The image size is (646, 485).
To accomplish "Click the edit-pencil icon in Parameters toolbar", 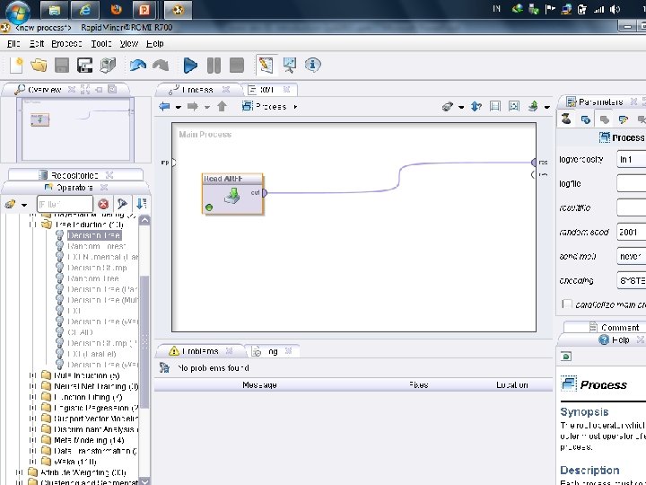I will pos(623,119).
